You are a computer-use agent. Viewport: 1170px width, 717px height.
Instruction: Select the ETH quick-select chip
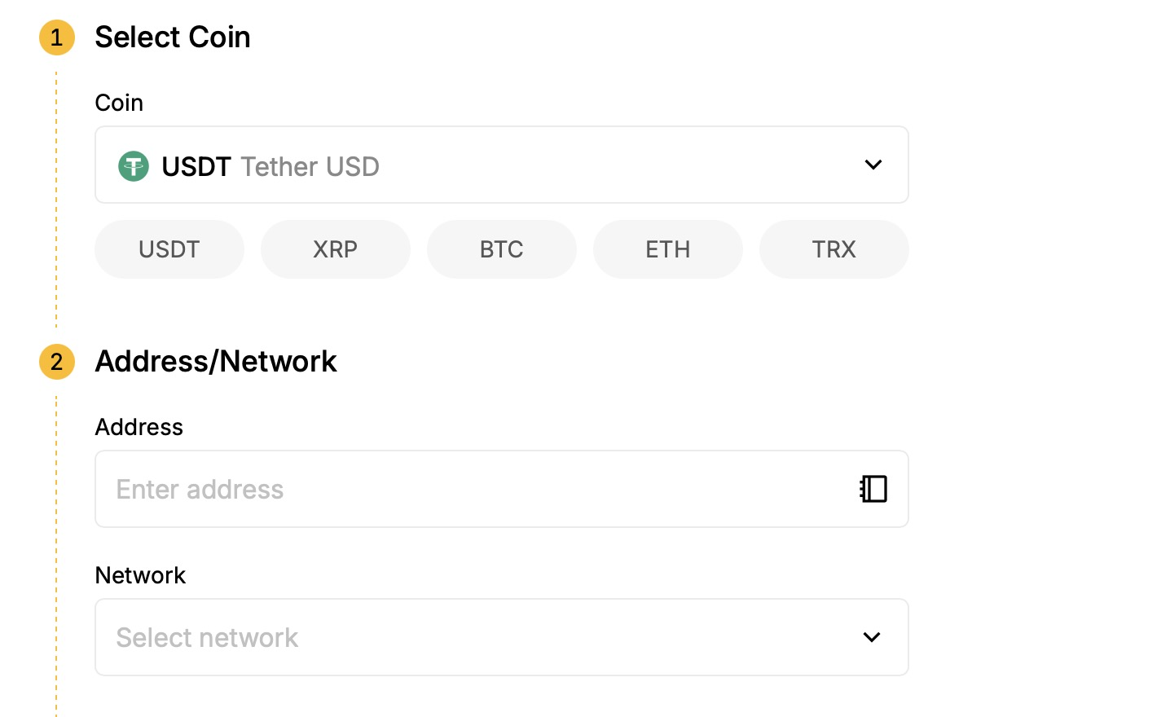(x=668, y=249)
